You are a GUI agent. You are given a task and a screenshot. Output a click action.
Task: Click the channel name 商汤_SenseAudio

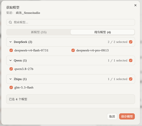click(x=28, y=13)
